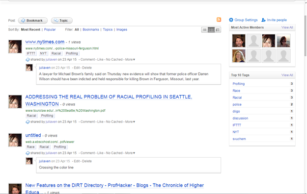Screen dimensions: 307x194
Task: Switch to the detailed list view icon
Action: click(x=218, y=30)
